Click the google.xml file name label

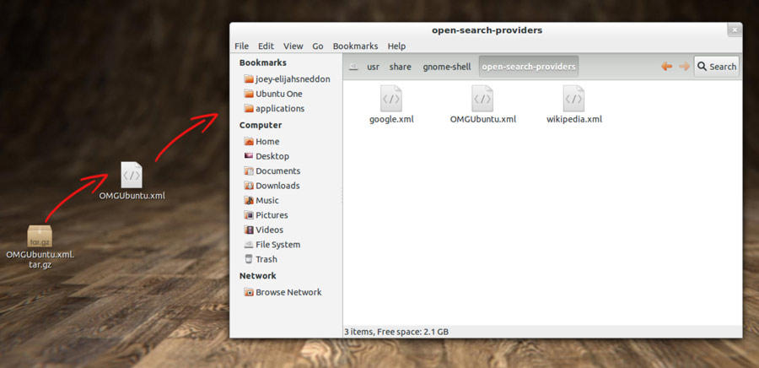click(x=391, y=119)
